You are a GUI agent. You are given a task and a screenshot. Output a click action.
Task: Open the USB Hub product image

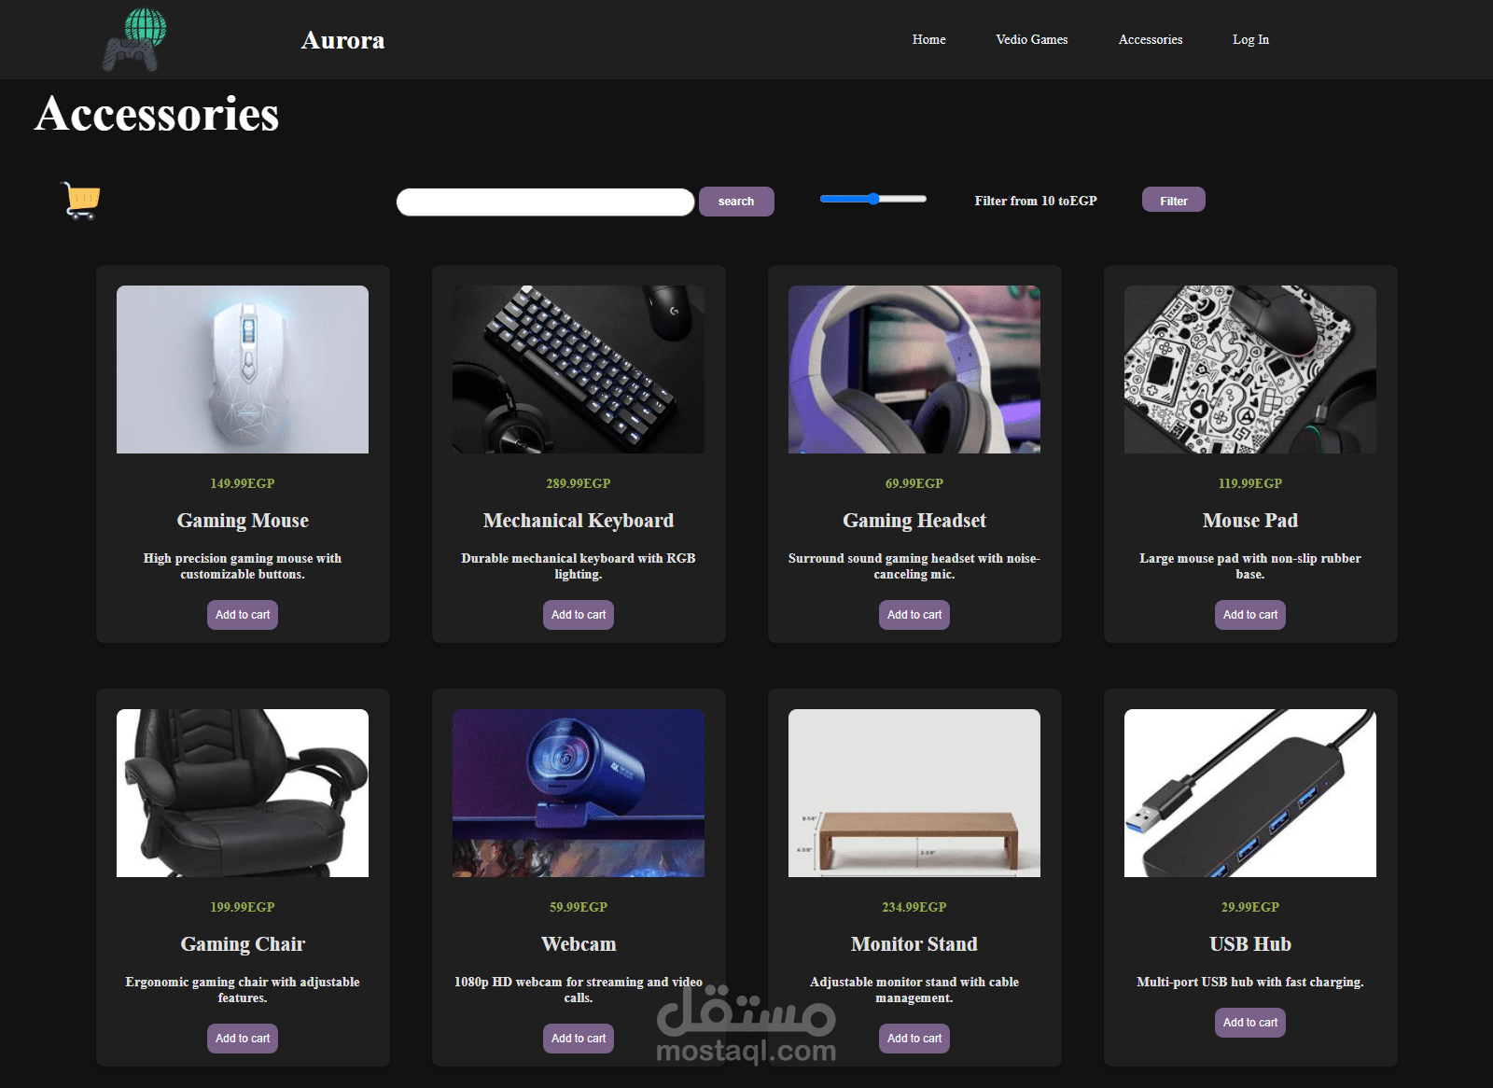coord(1250,793)
